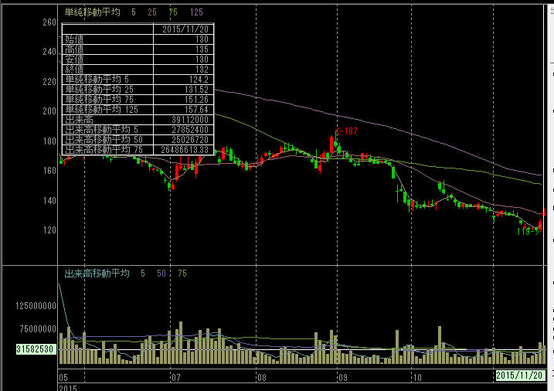Click the 09 month label on time axis
Image resolution: width=554 pixels, height=391 pixels.
(343, 378)
